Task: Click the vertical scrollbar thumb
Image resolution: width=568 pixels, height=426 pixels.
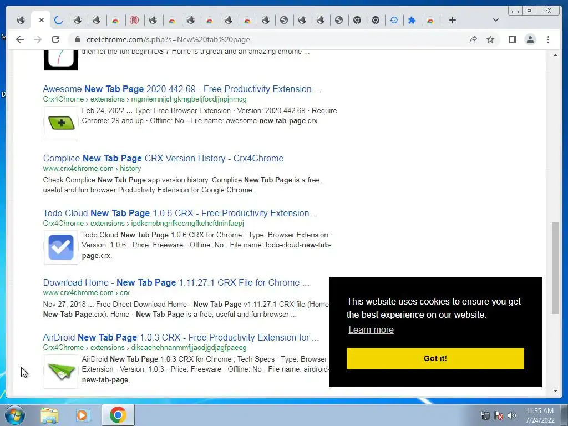Action: (555, 268)
